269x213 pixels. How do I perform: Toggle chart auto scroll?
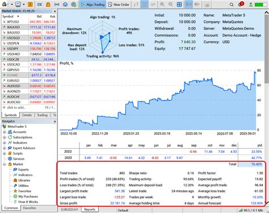tap(188, 4)
